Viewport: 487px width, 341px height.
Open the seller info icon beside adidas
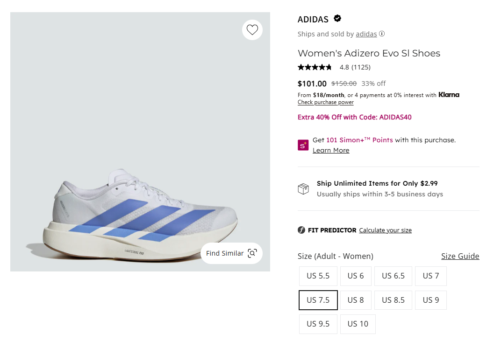pyautogui.click(x=382, y=34)
